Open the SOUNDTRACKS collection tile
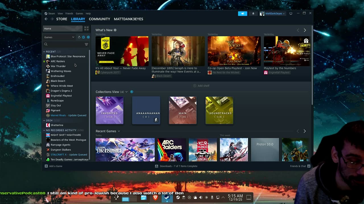The image size is (364, 204). [219, 110]
